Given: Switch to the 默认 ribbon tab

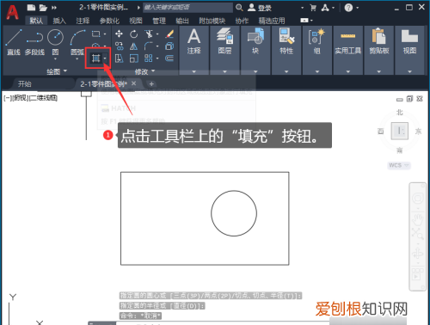Looking at the screenshot, I should tap(36, 21).
